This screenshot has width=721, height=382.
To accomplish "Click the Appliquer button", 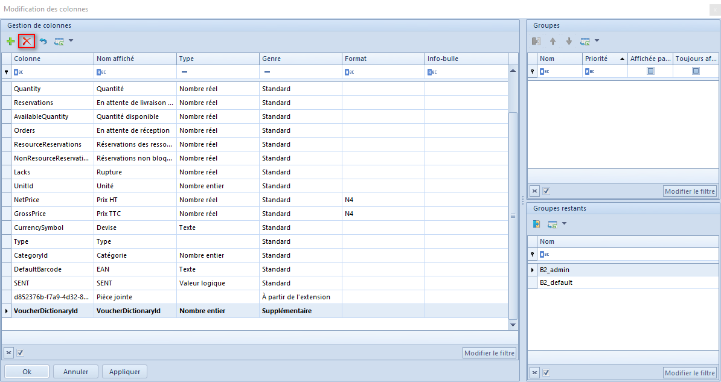I will 124,371.
